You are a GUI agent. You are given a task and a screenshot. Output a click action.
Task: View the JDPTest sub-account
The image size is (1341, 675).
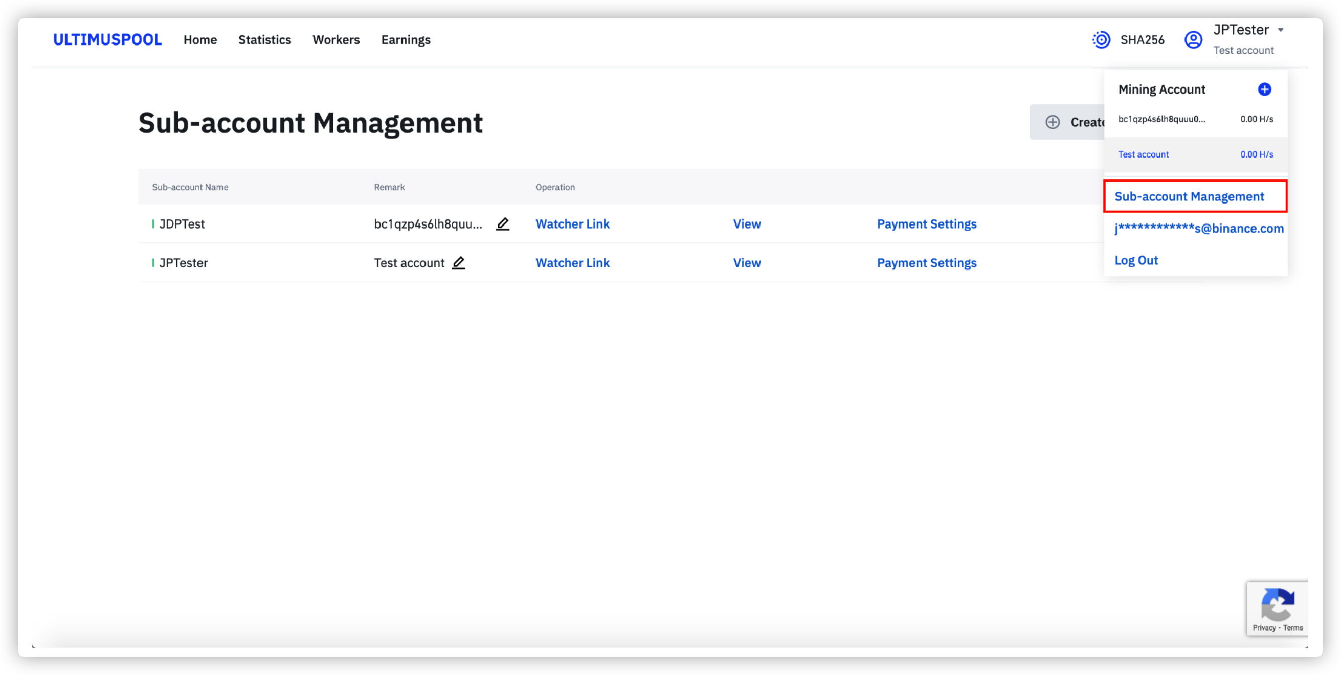click(747, 224)
